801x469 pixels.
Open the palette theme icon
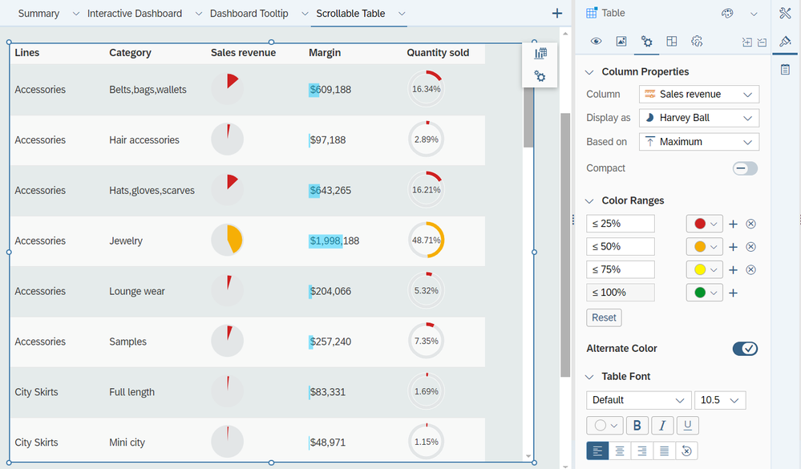727,14
